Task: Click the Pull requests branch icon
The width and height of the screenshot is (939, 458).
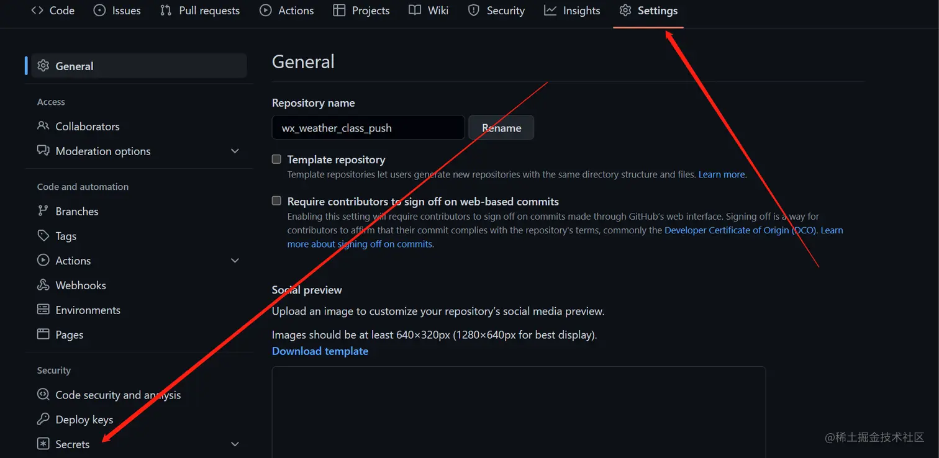Action: point(166,11)
